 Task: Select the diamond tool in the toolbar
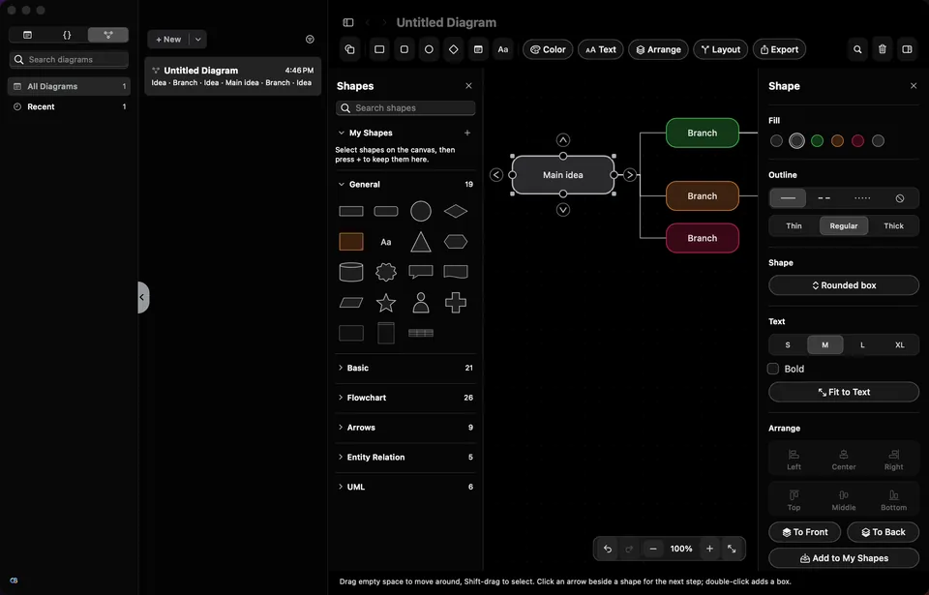pyautogui.click(x=453, y=49)
